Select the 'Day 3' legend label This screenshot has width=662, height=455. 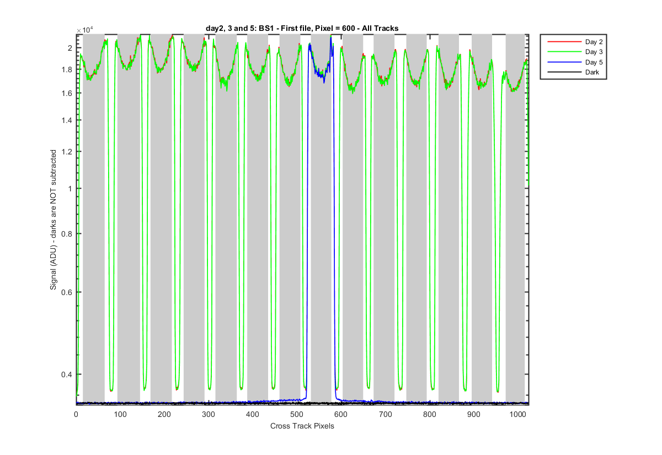pyautogui.click(x=594, y=52)
